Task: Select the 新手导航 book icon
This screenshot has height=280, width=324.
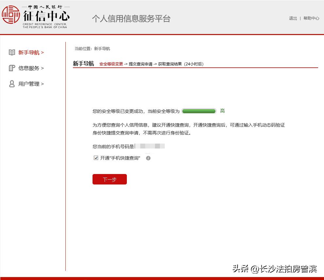Action: point(12,52)
